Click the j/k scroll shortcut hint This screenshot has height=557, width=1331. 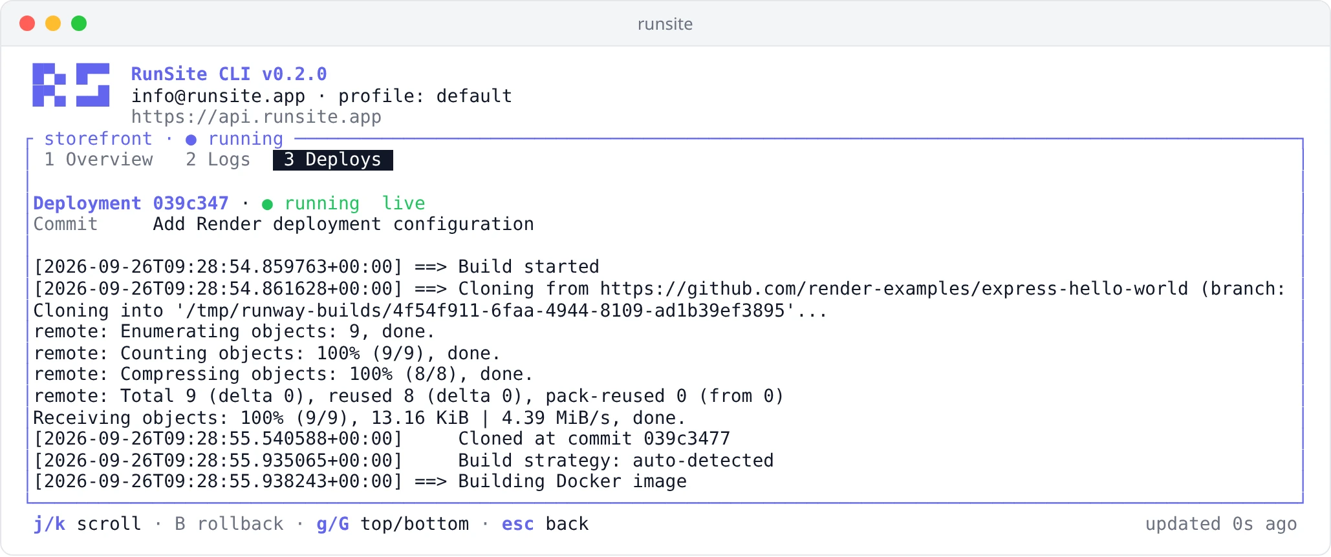[87, 523]
